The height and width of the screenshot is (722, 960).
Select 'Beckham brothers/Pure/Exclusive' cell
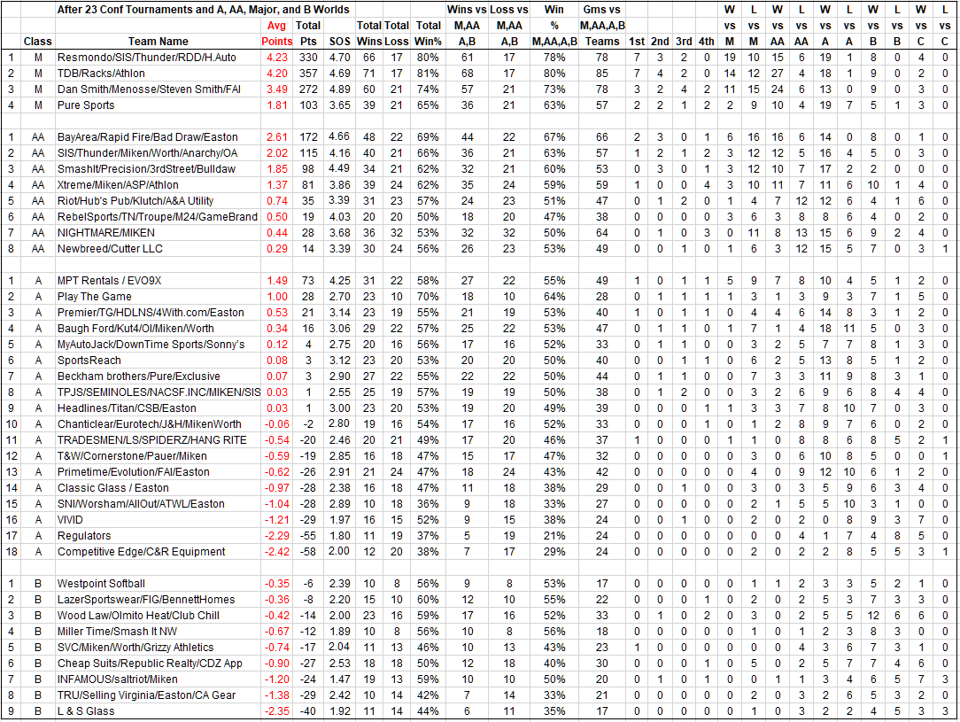click(x=158, y=376)
